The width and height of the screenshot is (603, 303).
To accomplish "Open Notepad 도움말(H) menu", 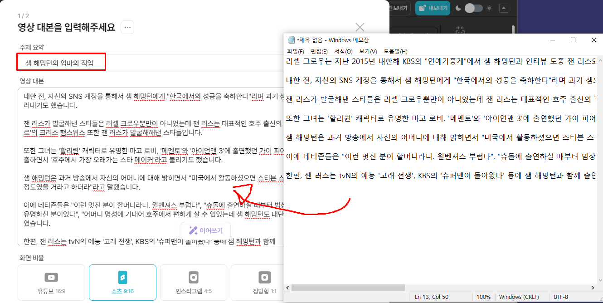I will (x=395, y=51).
